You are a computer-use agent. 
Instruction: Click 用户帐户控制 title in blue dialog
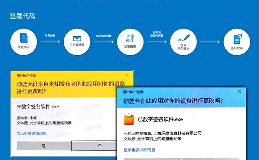pyautogui.click(x=133, y=92)
